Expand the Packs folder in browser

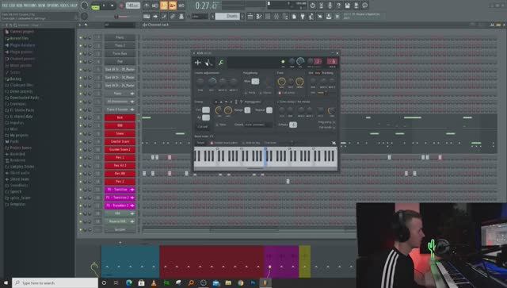point(14,141)
